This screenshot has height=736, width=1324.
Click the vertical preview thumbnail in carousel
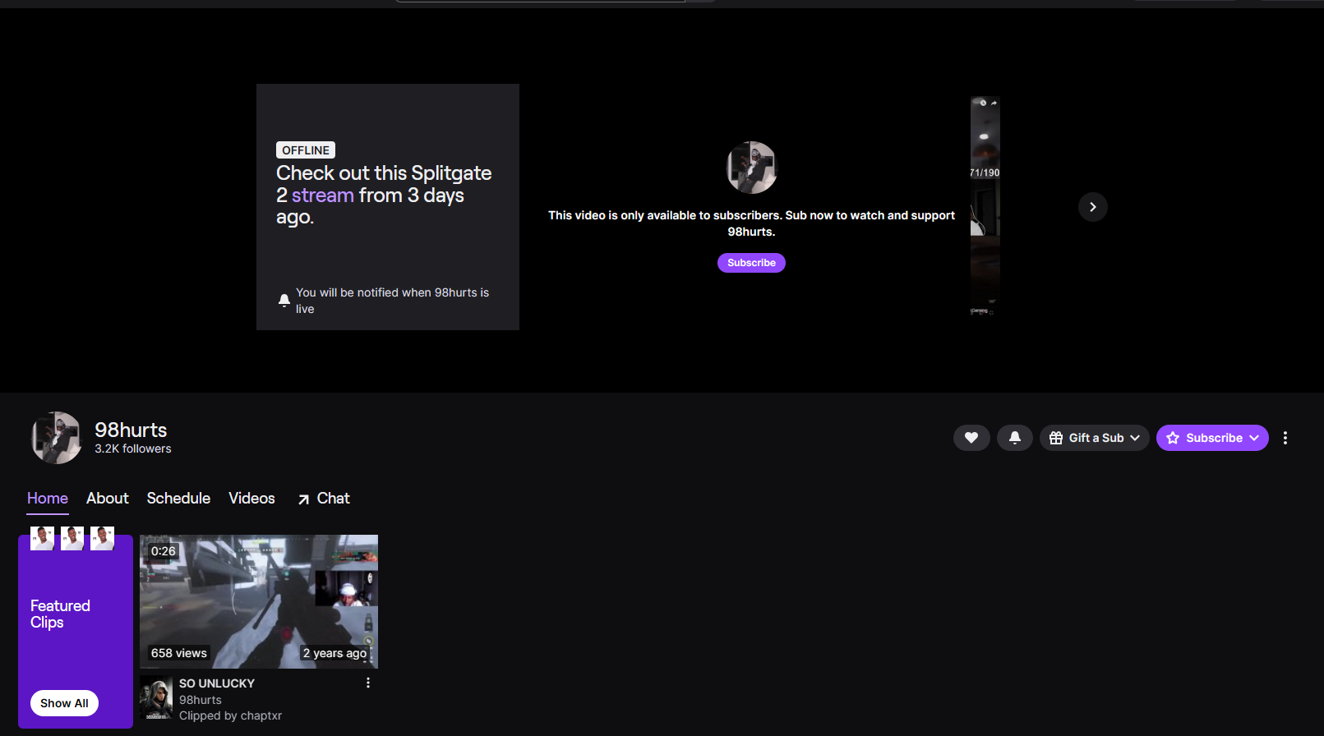985,205
